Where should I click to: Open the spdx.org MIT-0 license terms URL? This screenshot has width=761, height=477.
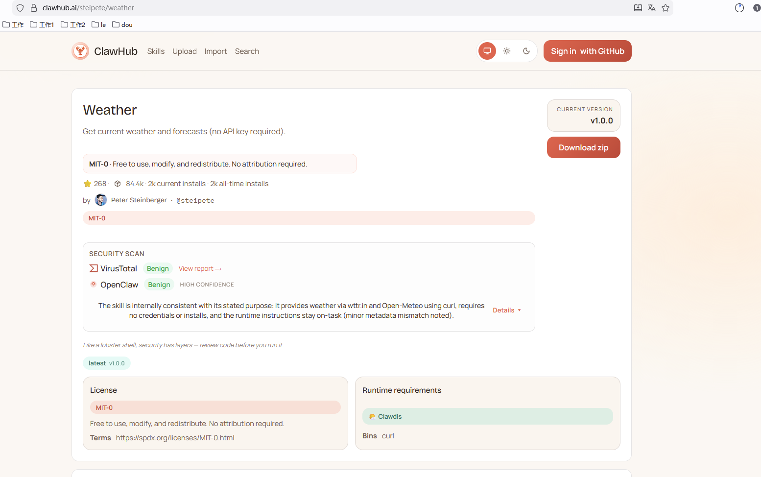175,438
